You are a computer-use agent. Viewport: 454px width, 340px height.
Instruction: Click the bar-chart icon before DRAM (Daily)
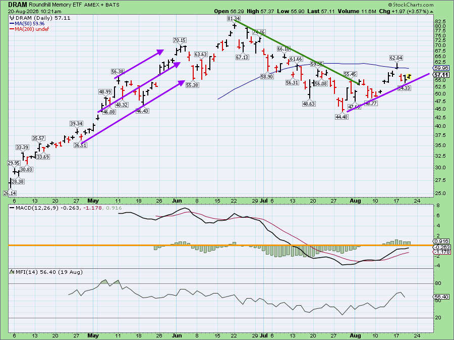12,18
